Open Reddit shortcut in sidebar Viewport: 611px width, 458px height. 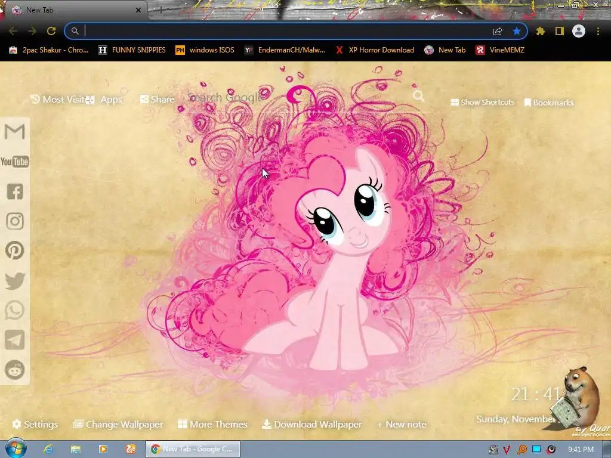[x=15, y=370]
